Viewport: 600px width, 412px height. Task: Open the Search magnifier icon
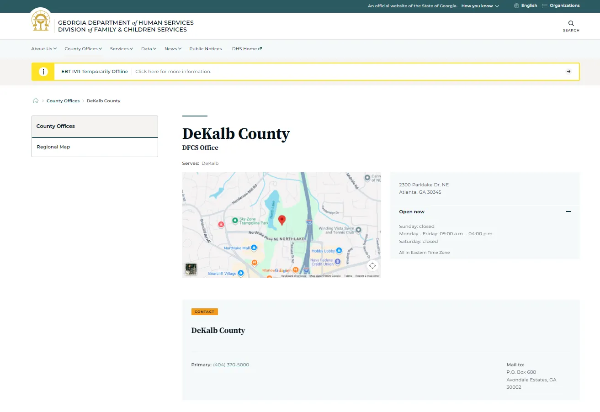571,23
